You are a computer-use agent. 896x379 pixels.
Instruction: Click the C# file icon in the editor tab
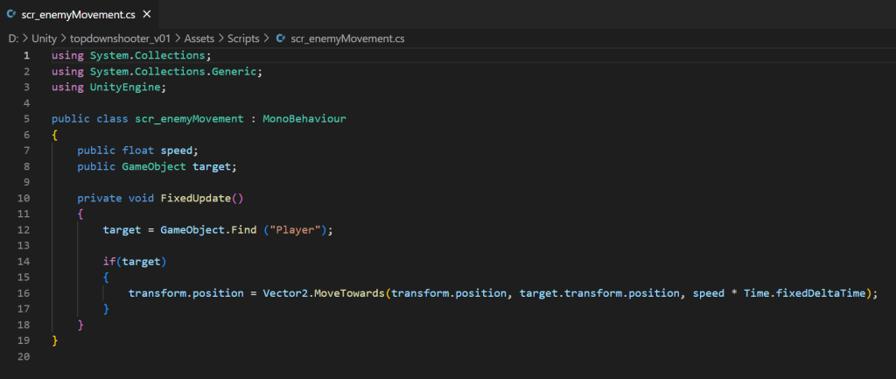point(11,15)
